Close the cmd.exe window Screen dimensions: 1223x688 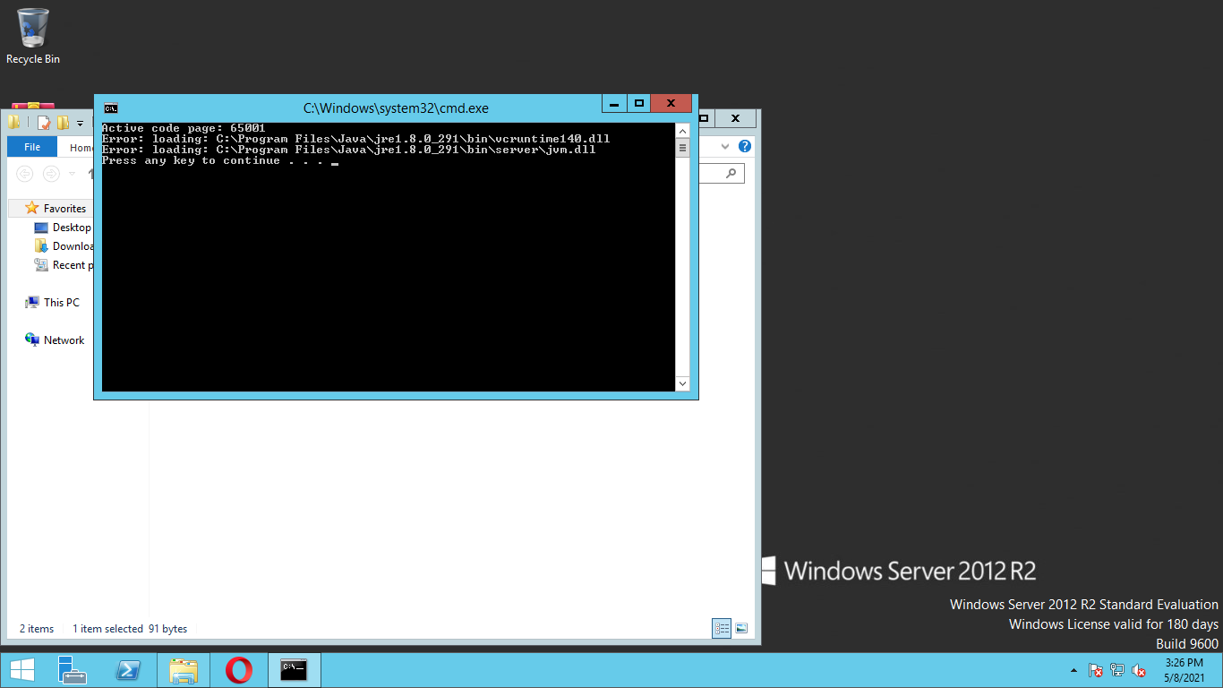[671, 103]
